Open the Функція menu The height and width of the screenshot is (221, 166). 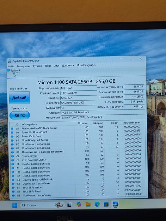tap(37, 66)
